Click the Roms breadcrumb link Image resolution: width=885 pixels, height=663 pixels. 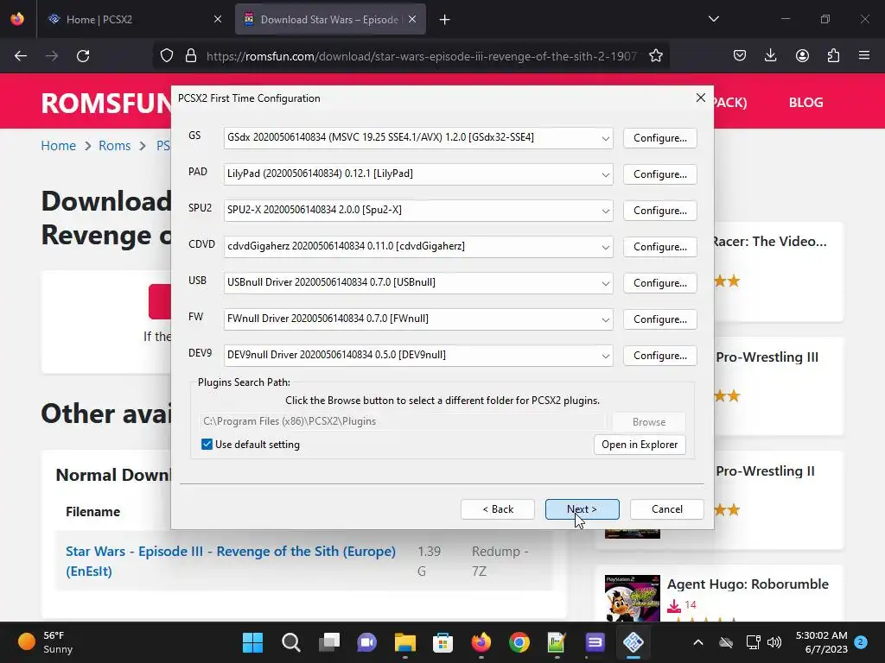pyautogui.click(x=115, y=145)
